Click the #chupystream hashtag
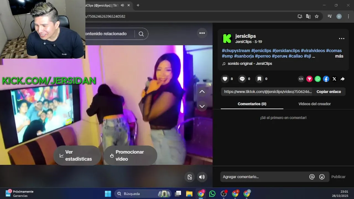The width and height of the screenshot is (354, 199). coord(236,51)
